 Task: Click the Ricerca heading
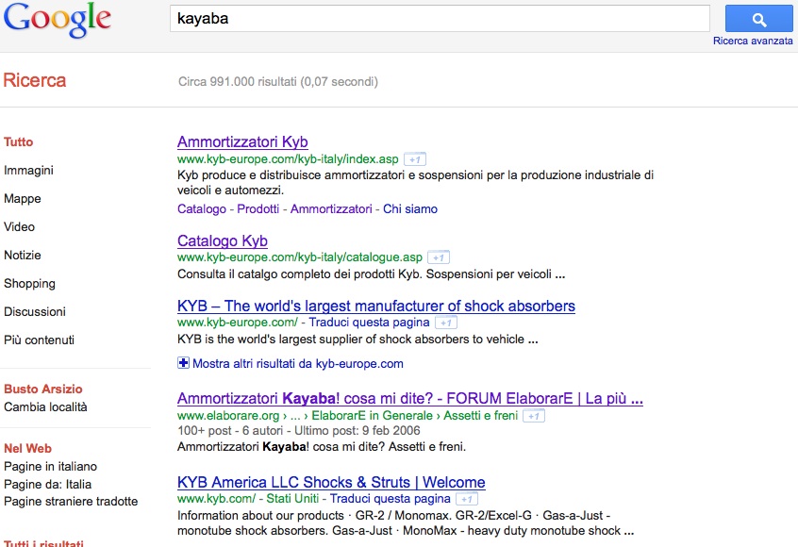pyautogui.click(x=35, y=80)
